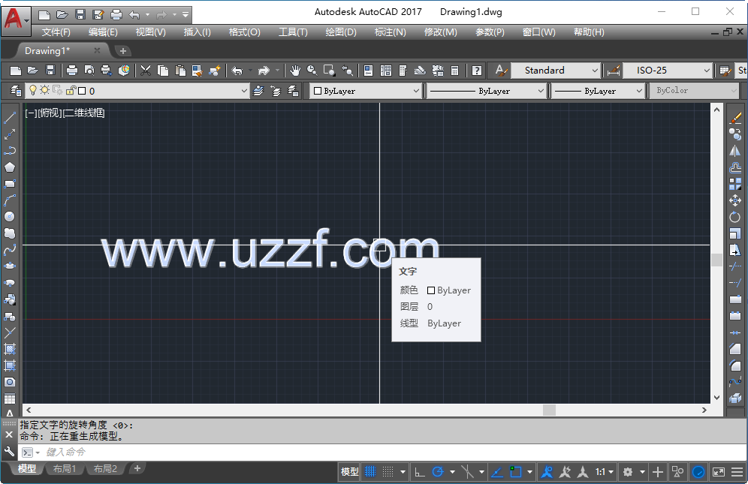Toggle polar tracking in status bar
The height and width of the screenshot is (484, 748).
pyautogui.click(x=437, y=471)
